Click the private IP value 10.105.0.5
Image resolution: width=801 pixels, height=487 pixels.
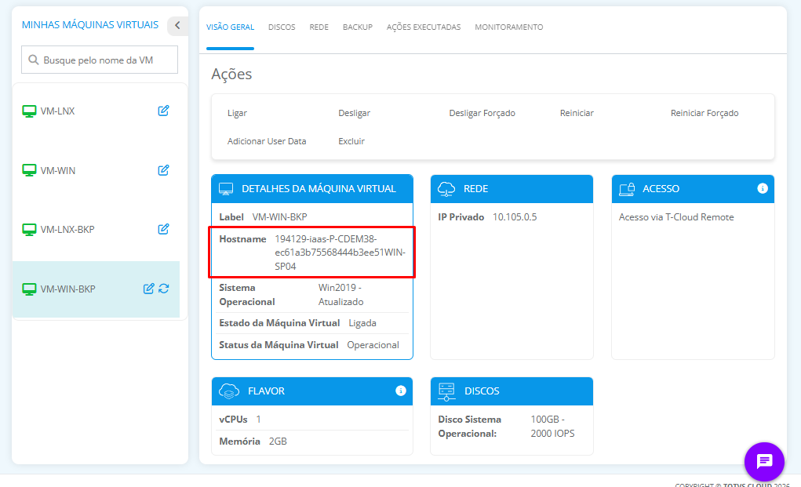515,217
